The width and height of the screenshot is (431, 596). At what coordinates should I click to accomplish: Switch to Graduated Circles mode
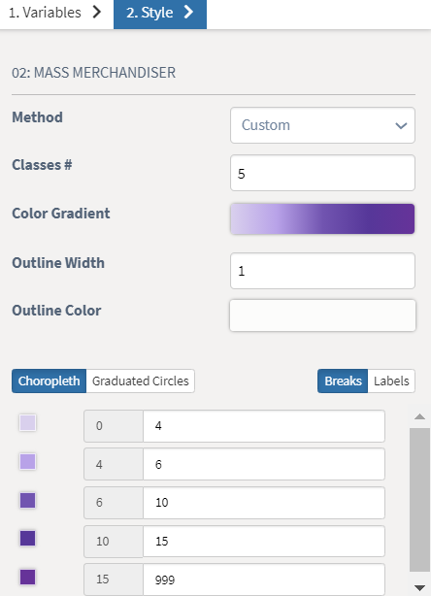(140, 381)
